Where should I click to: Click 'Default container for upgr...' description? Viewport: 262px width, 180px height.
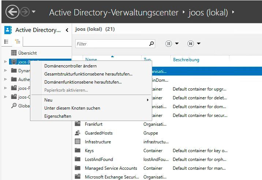tap(199, 89)
